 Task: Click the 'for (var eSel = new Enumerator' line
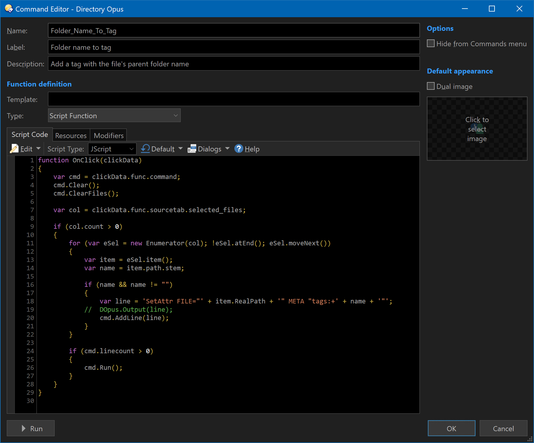[x=200, y=243]
